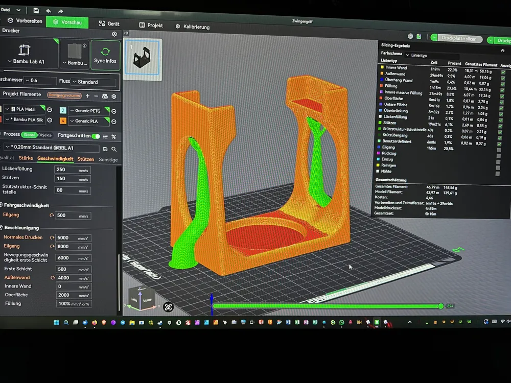This screenshot has height=383, width=511.
Task: Remove the Generic PETG filament
Action: point(114,111)
